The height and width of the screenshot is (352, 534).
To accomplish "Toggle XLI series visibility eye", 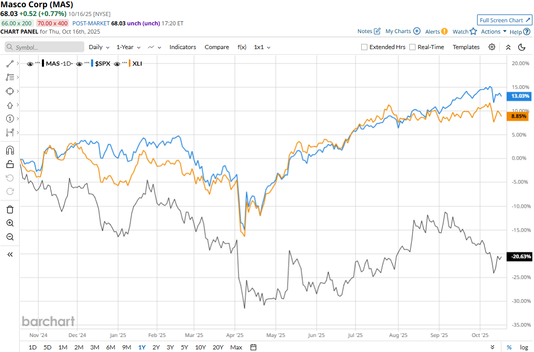I will (x=117, y=64).
